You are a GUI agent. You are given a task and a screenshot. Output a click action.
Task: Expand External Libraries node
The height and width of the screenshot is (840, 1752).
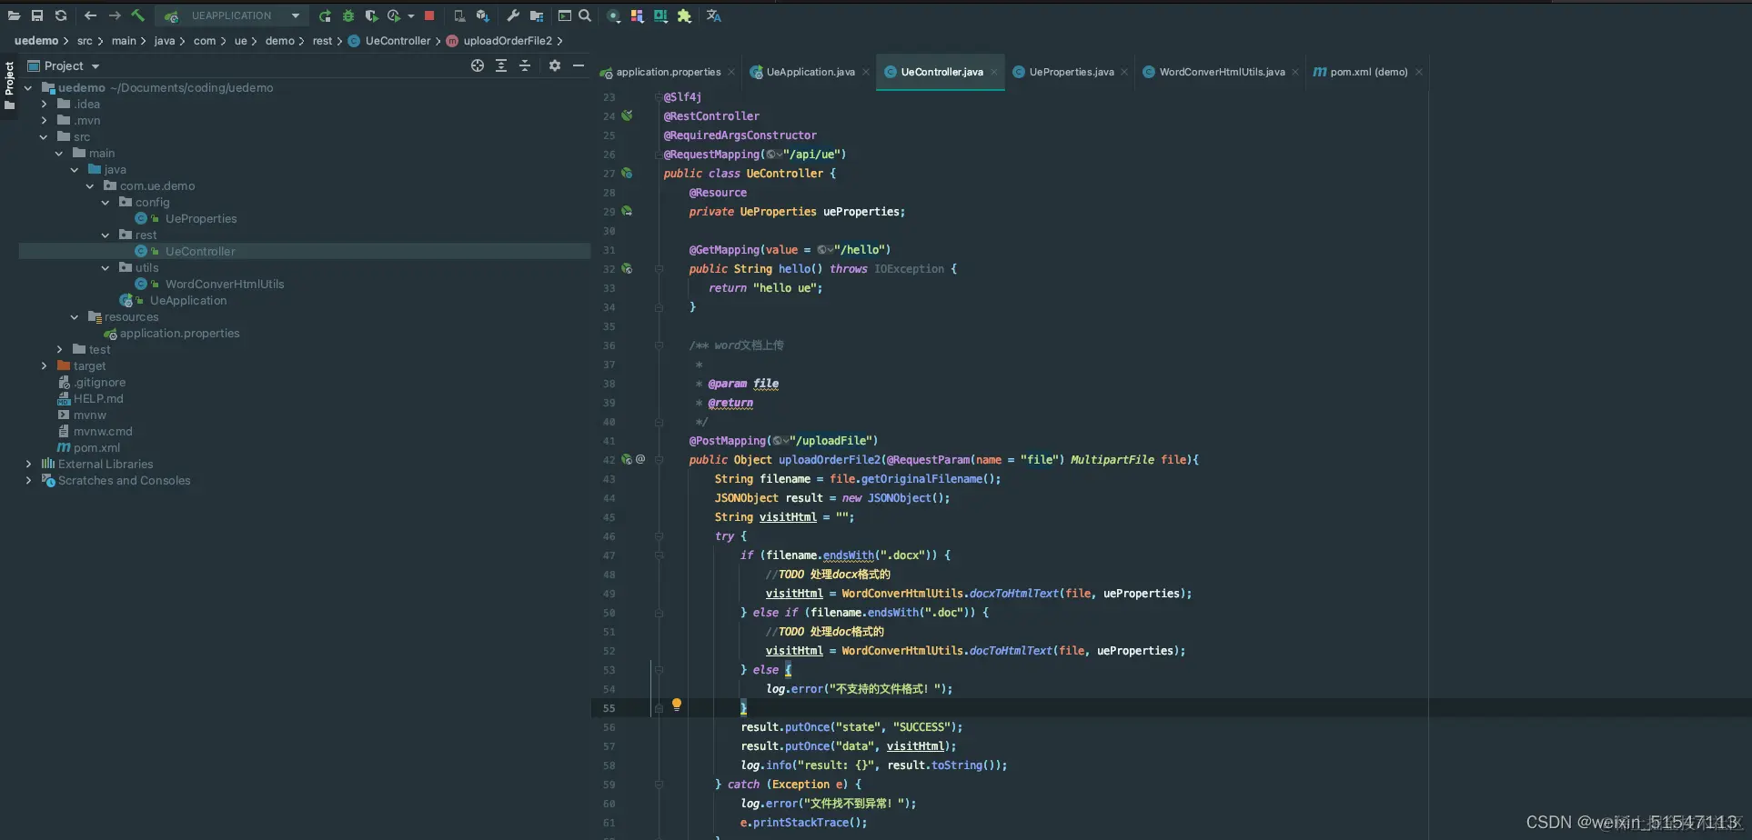pos(28,465)
